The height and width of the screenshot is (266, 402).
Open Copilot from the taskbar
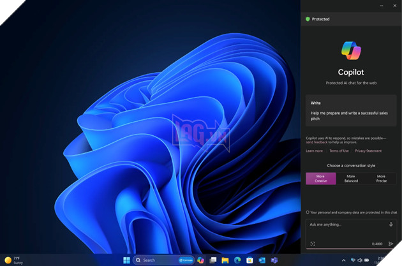[x=200, y=260]
